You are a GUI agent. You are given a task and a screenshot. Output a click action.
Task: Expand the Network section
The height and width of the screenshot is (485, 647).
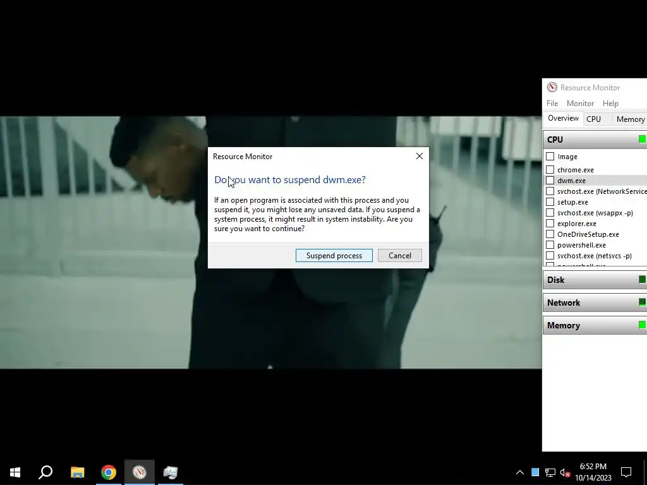595,302
